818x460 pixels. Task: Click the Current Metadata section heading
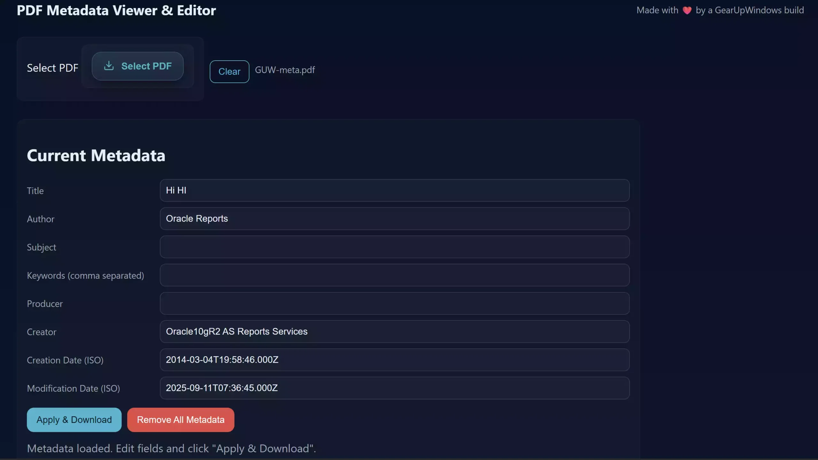click(96, 155)
